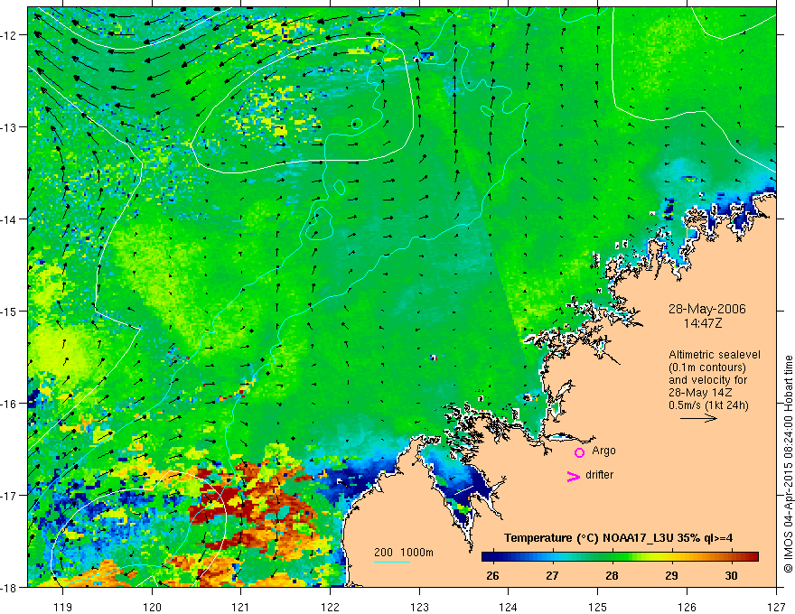Screen dimensions: 795x614
Task: Click the longitude axis label 123
Action: (x=419, y=607)
